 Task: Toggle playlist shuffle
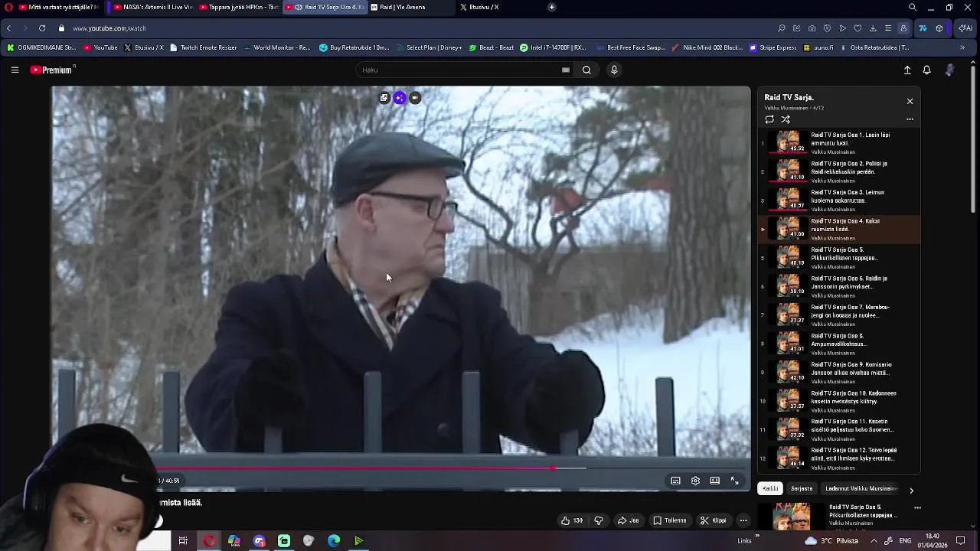coord(786,119)
